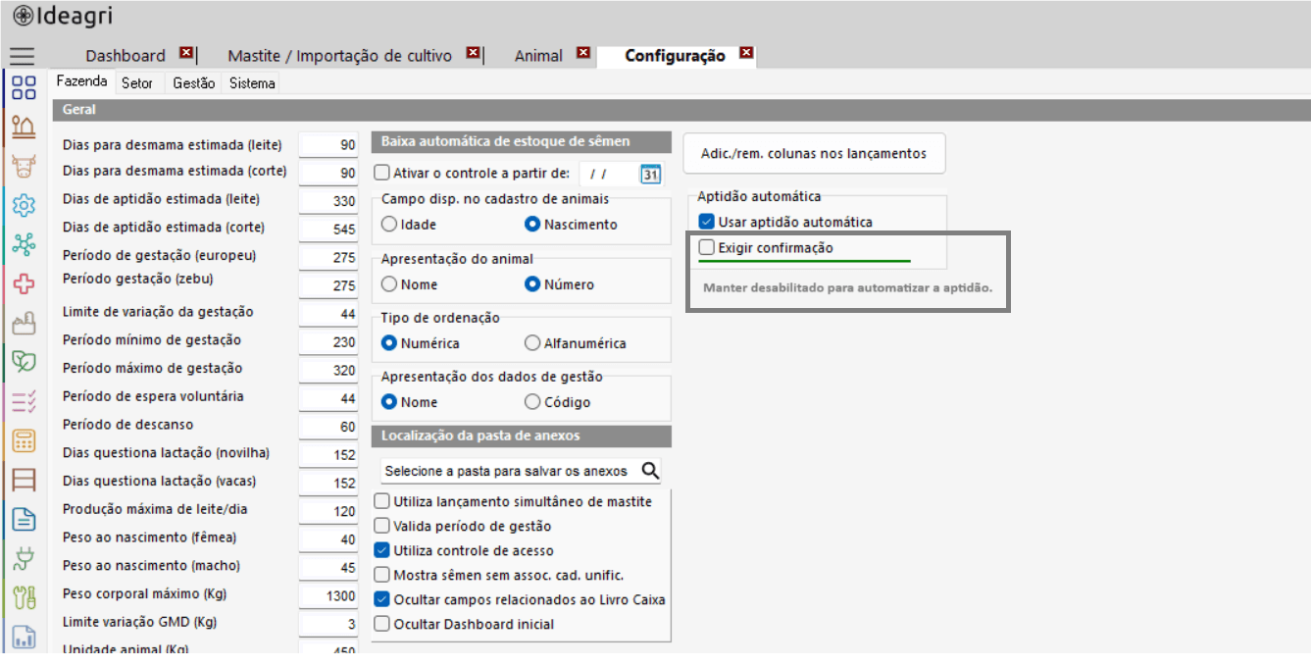Close the Animal tab
This screenshot has height=666, width=1311.
(x=583, y=55)
